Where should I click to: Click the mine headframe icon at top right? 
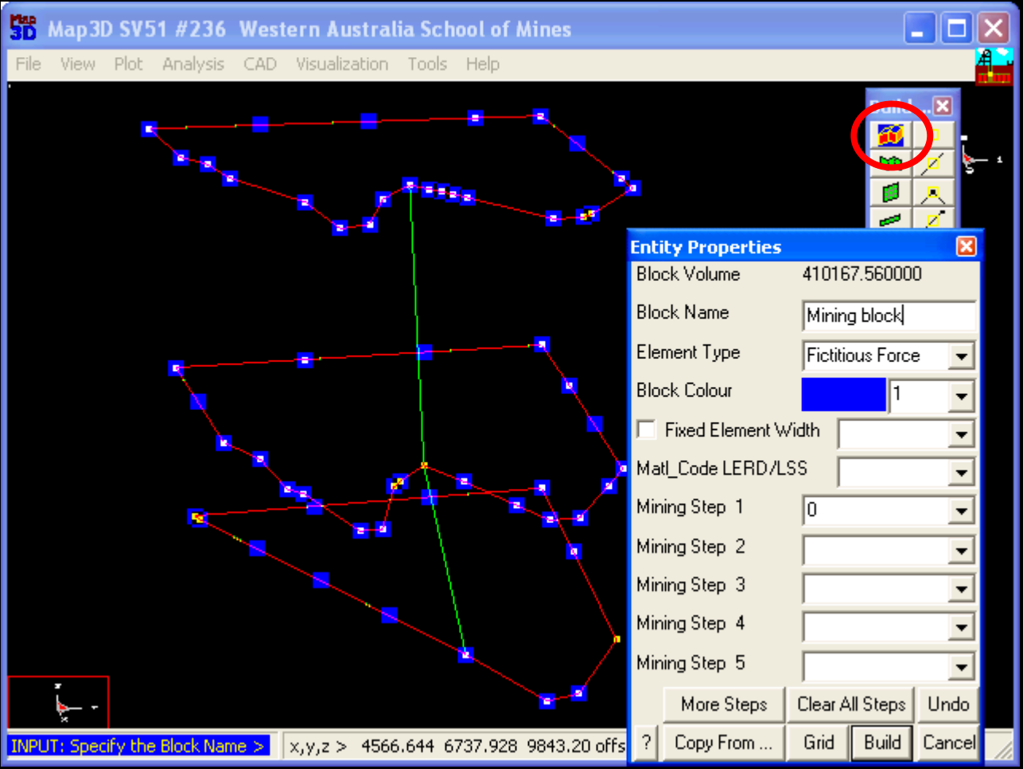[x=993, y=66]
